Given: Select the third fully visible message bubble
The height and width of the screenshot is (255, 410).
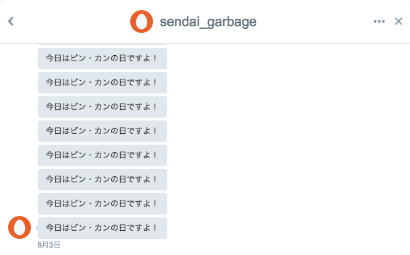Looking at the screenshot, I should pos(102,107).
